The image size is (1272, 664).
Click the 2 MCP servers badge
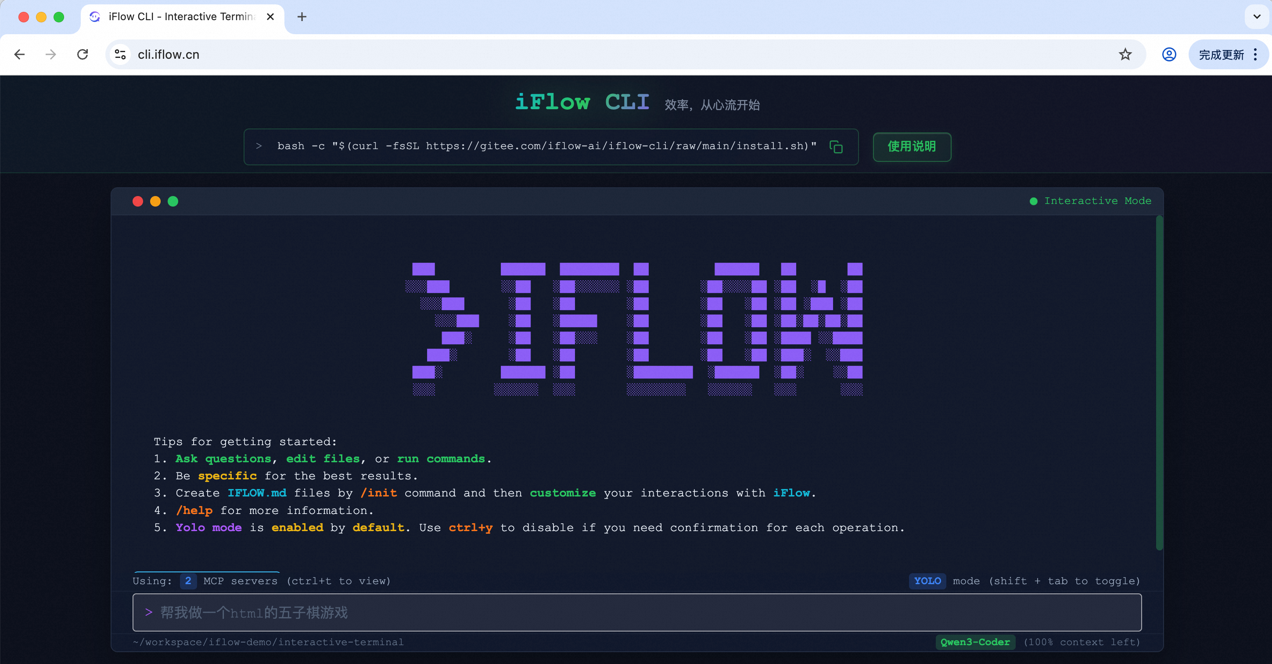188,581
